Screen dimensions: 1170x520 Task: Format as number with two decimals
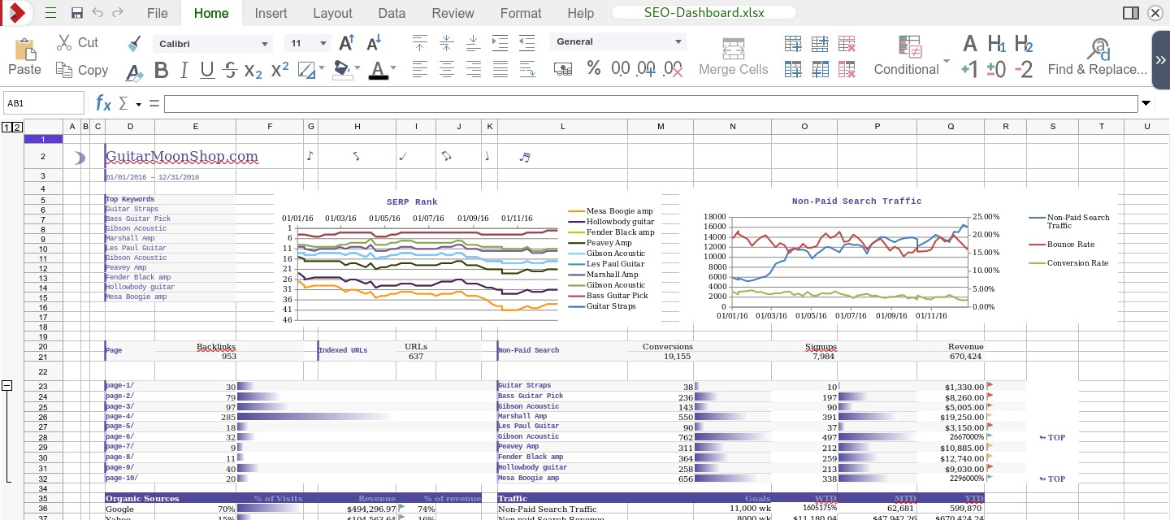[x=621, y=69]
